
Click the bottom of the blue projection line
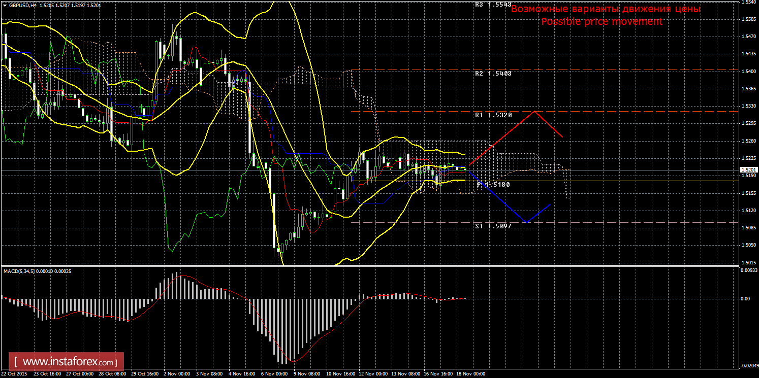(x=526, y=222)
